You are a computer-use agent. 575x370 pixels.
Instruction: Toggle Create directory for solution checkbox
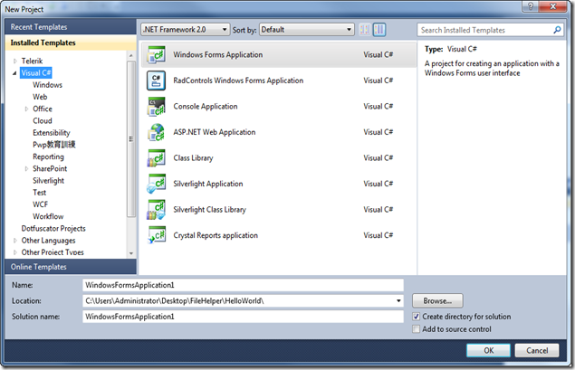pos(416,317)
